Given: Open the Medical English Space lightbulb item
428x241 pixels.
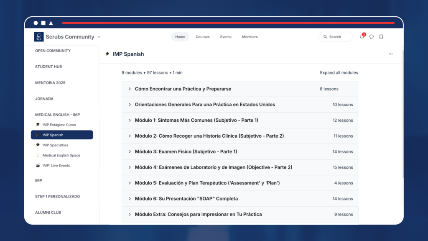Looking at the screenshot, I should pyautogui.click(x=61, y=155).
